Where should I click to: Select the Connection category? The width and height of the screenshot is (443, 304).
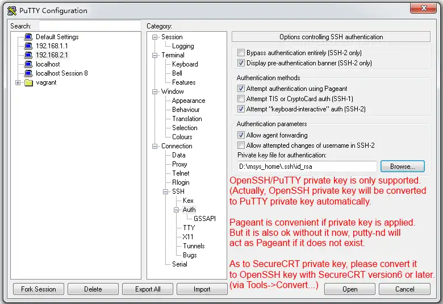[x=177, y=146]
